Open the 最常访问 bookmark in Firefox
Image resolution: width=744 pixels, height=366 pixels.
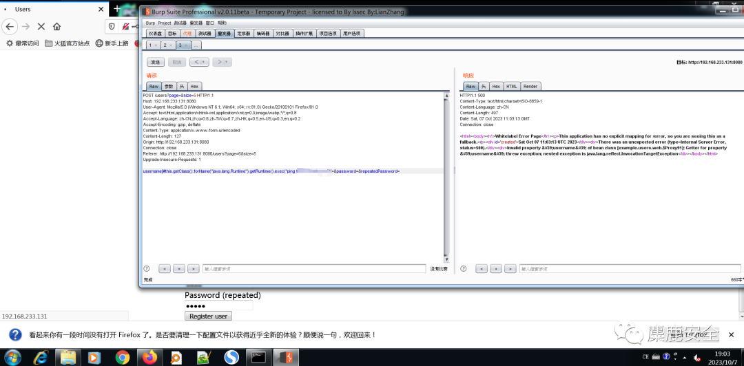click(x=22, y=43)
